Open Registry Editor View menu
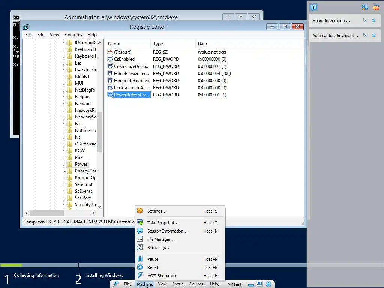The height and width of the screenshot is (288, 384). click(55, 35)
